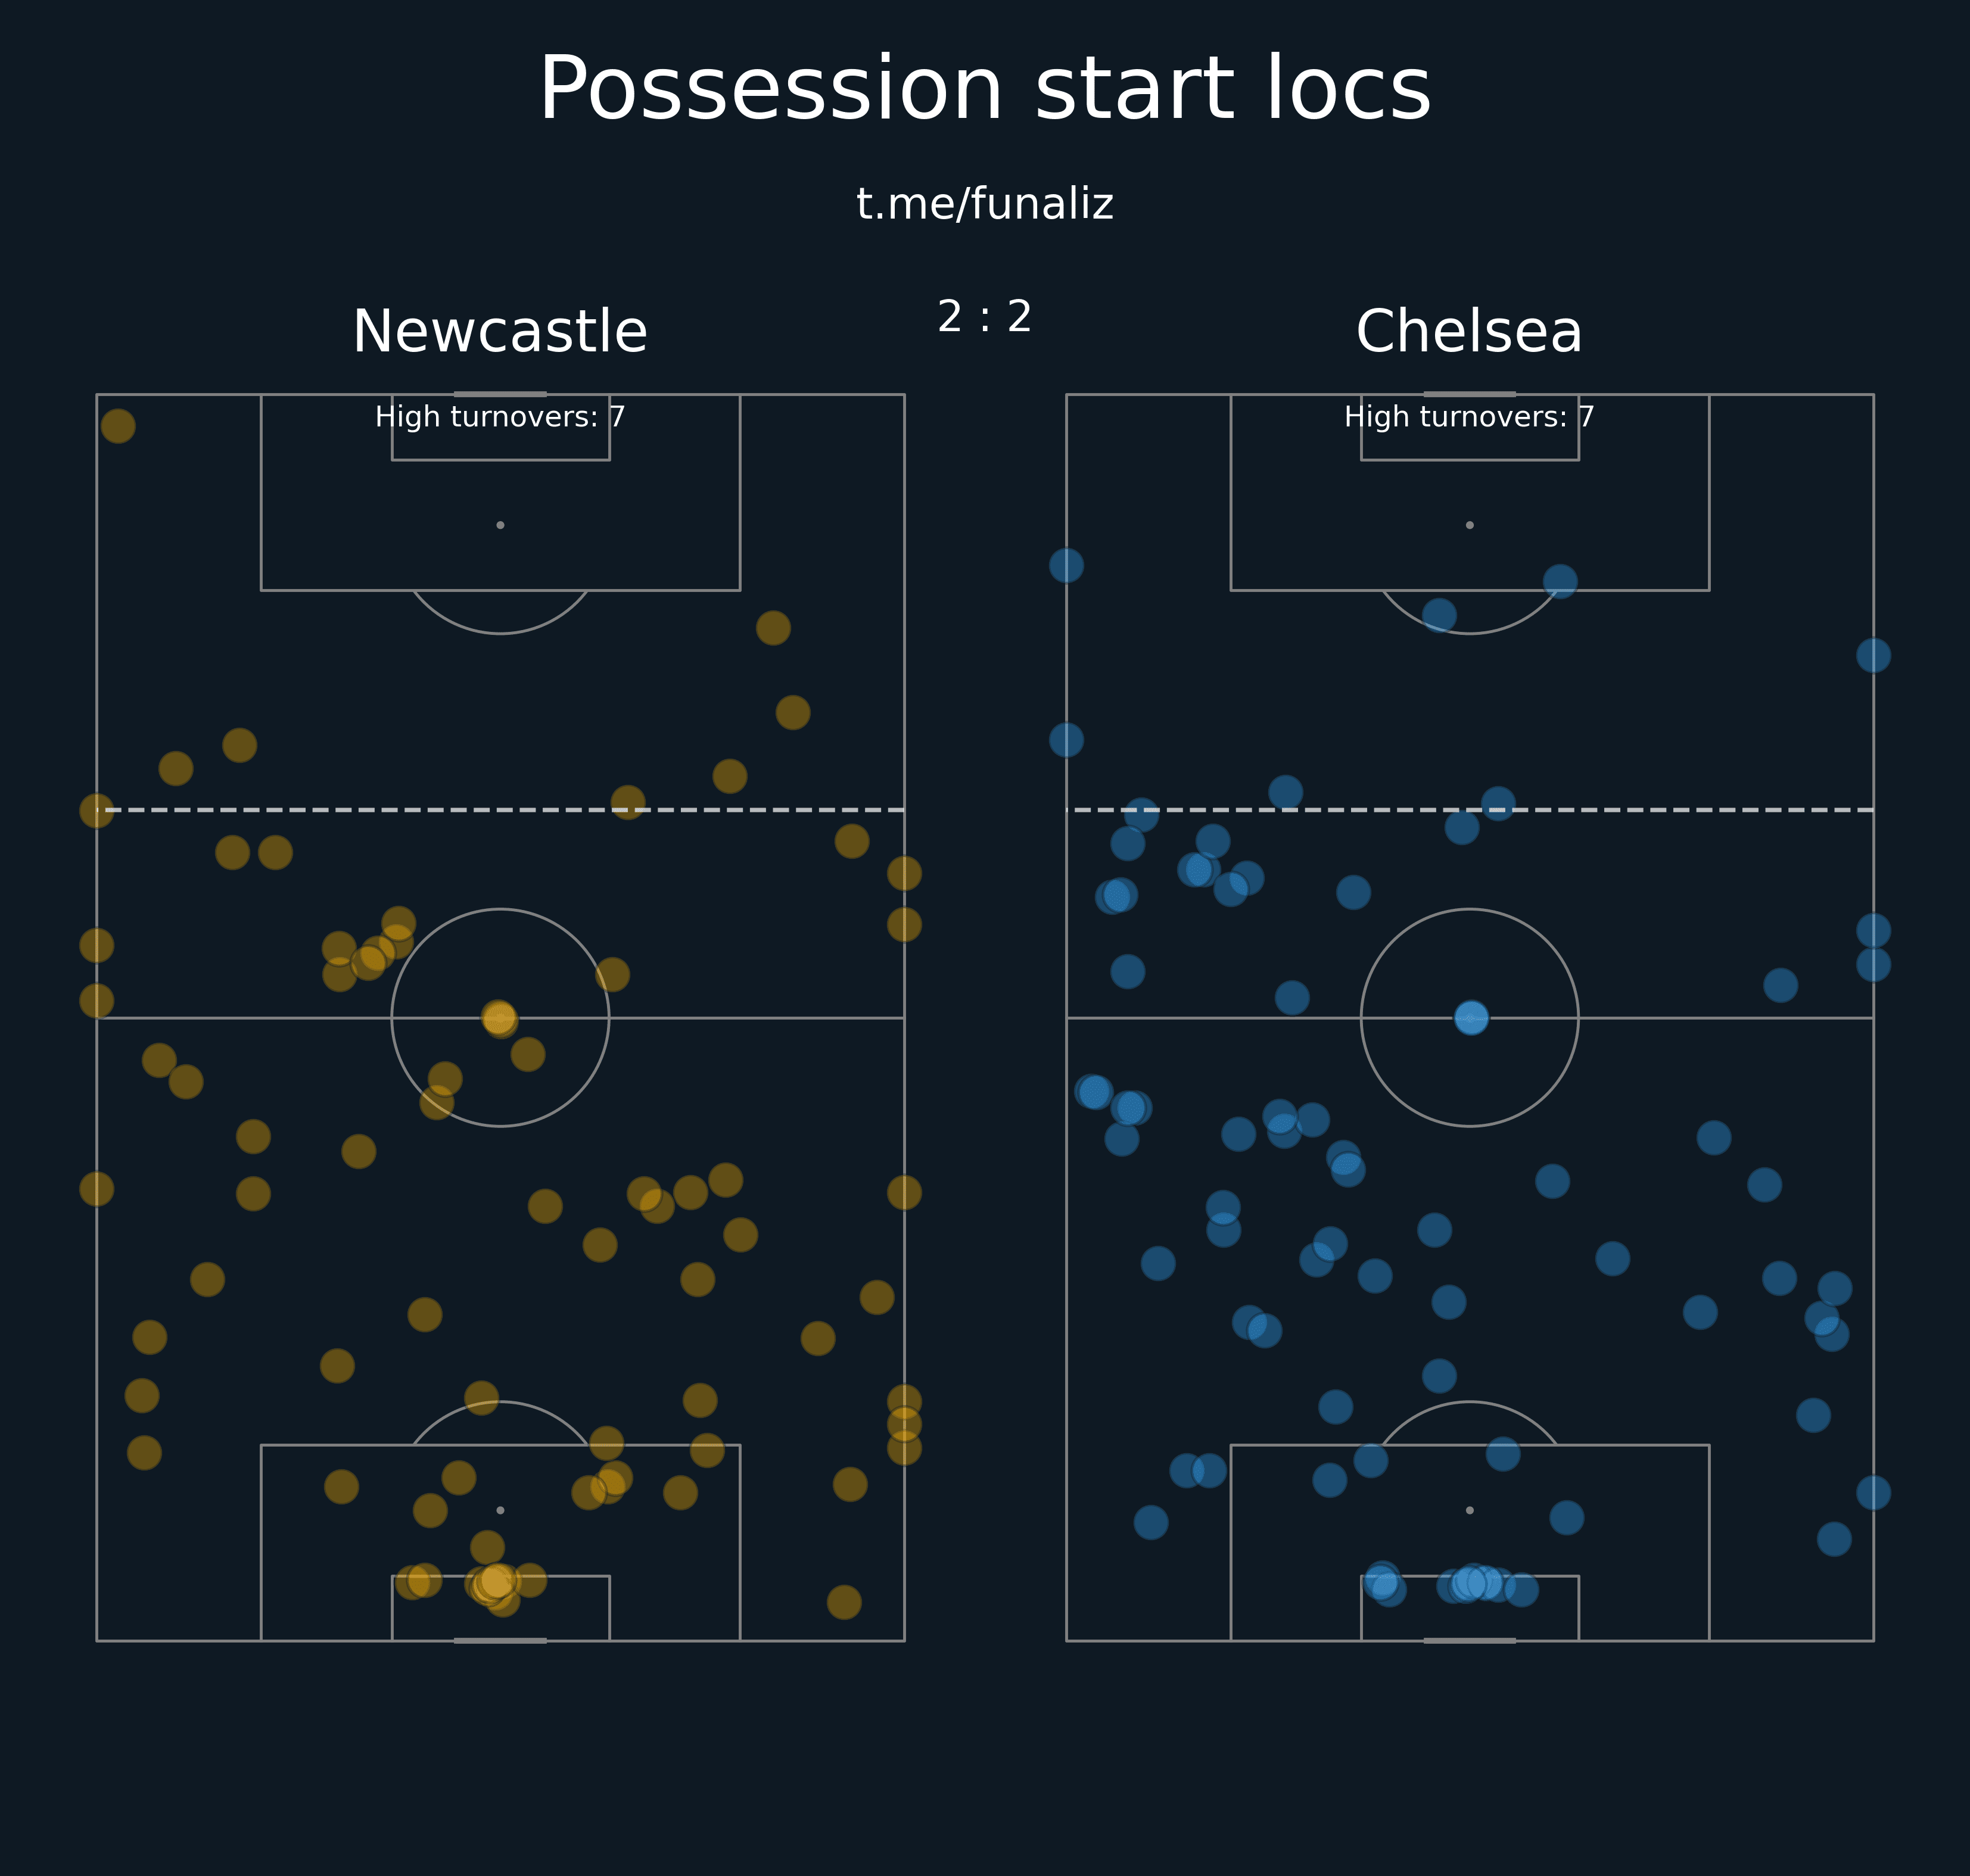
Task: Click the 'Possession start locs' title
Action: (x=985, y=90)
